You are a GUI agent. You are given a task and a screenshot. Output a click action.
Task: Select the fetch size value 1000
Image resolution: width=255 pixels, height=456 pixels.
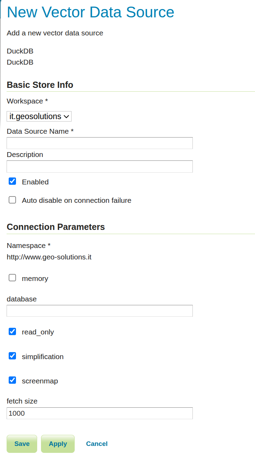coord(99,413)
